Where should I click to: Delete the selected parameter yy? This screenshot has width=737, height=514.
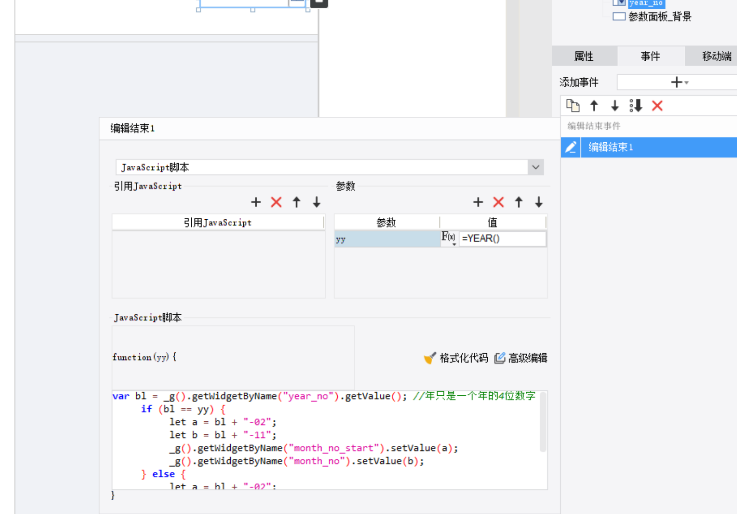click(498, 202)
